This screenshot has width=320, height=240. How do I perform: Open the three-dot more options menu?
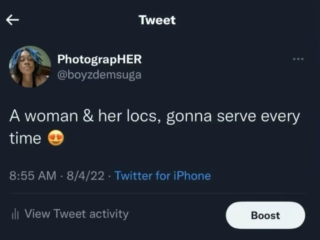pos(298,59)
